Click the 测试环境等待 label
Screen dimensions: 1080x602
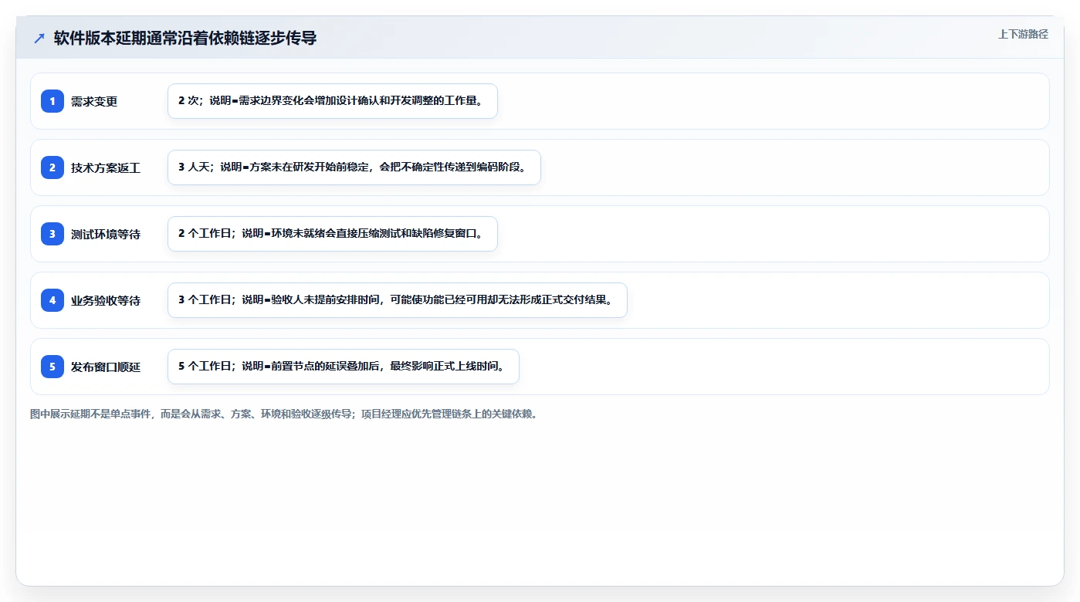[x=106, y=234]
